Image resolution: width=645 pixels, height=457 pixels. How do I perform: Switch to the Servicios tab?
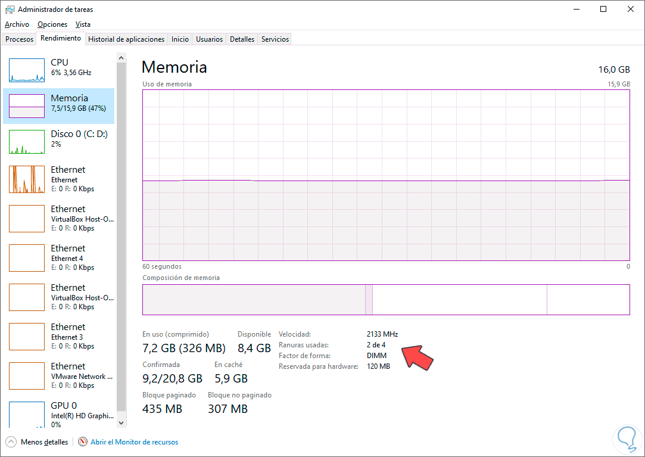coord(275,39)
